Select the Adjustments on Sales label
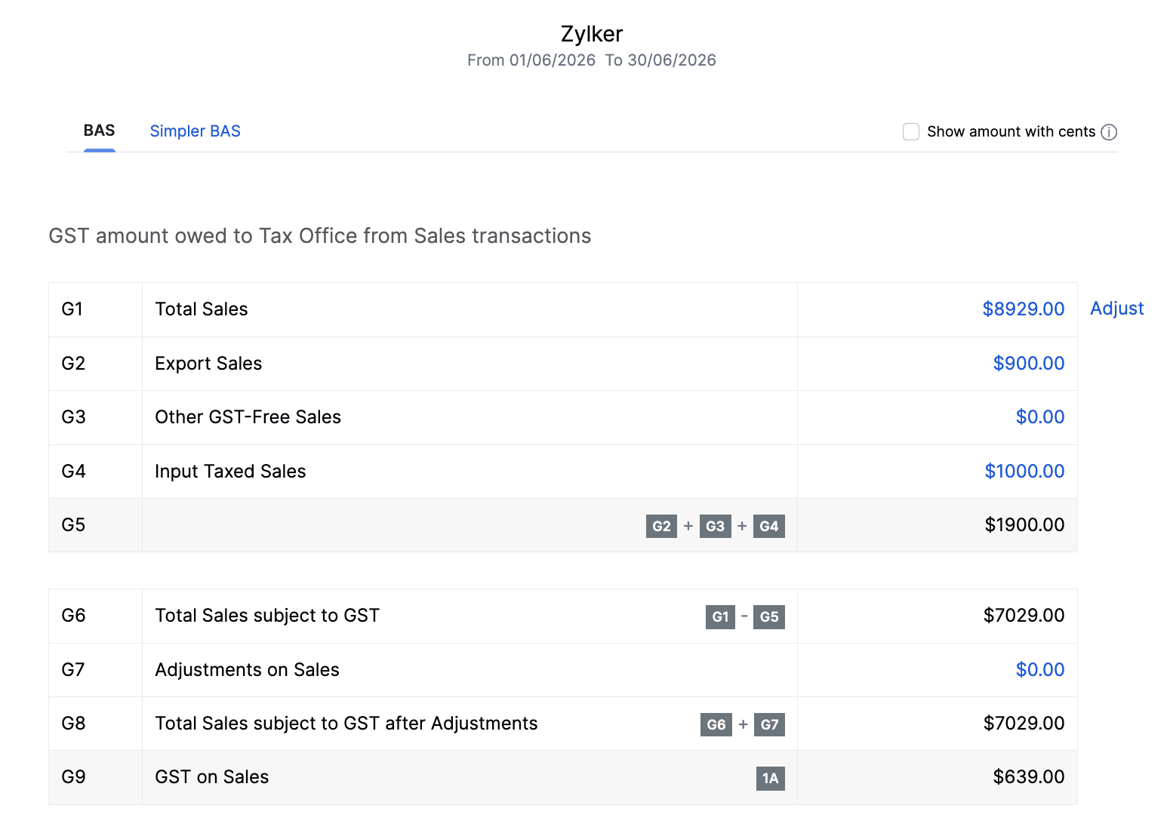Screen dimensions: 1170x839 click(247, 670)
